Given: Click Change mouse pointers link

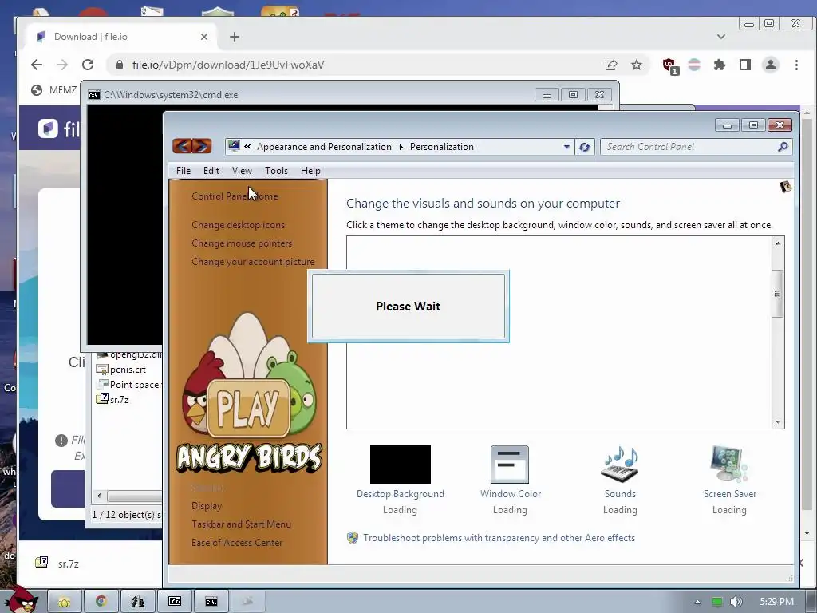Looking at the screenshot, I should point(242,243).
